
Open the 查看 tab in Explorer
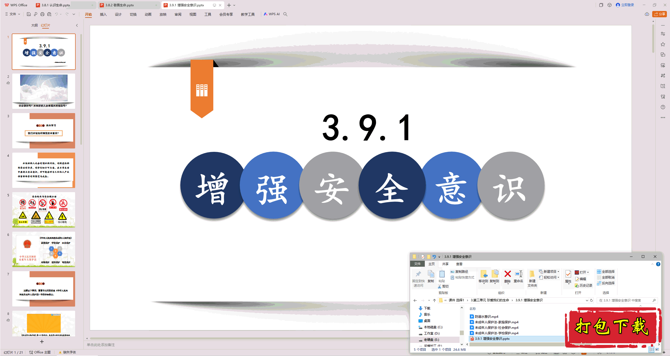459,264
